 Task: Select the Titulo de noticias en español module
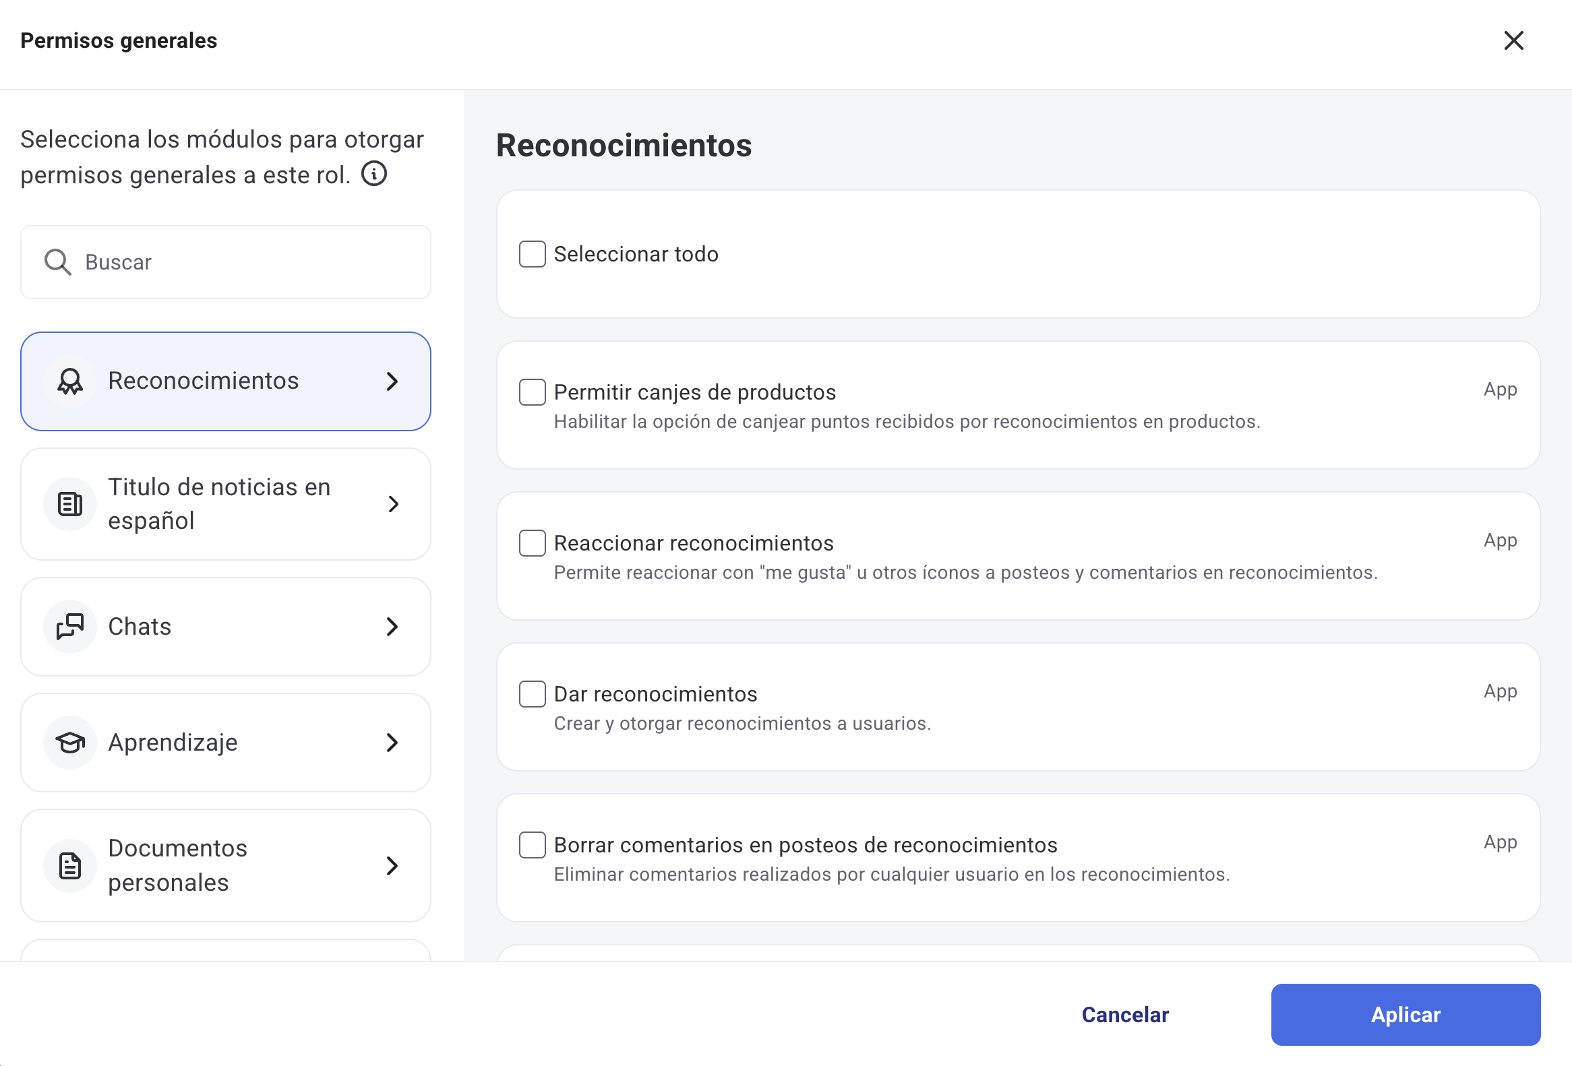pos(219,504)
